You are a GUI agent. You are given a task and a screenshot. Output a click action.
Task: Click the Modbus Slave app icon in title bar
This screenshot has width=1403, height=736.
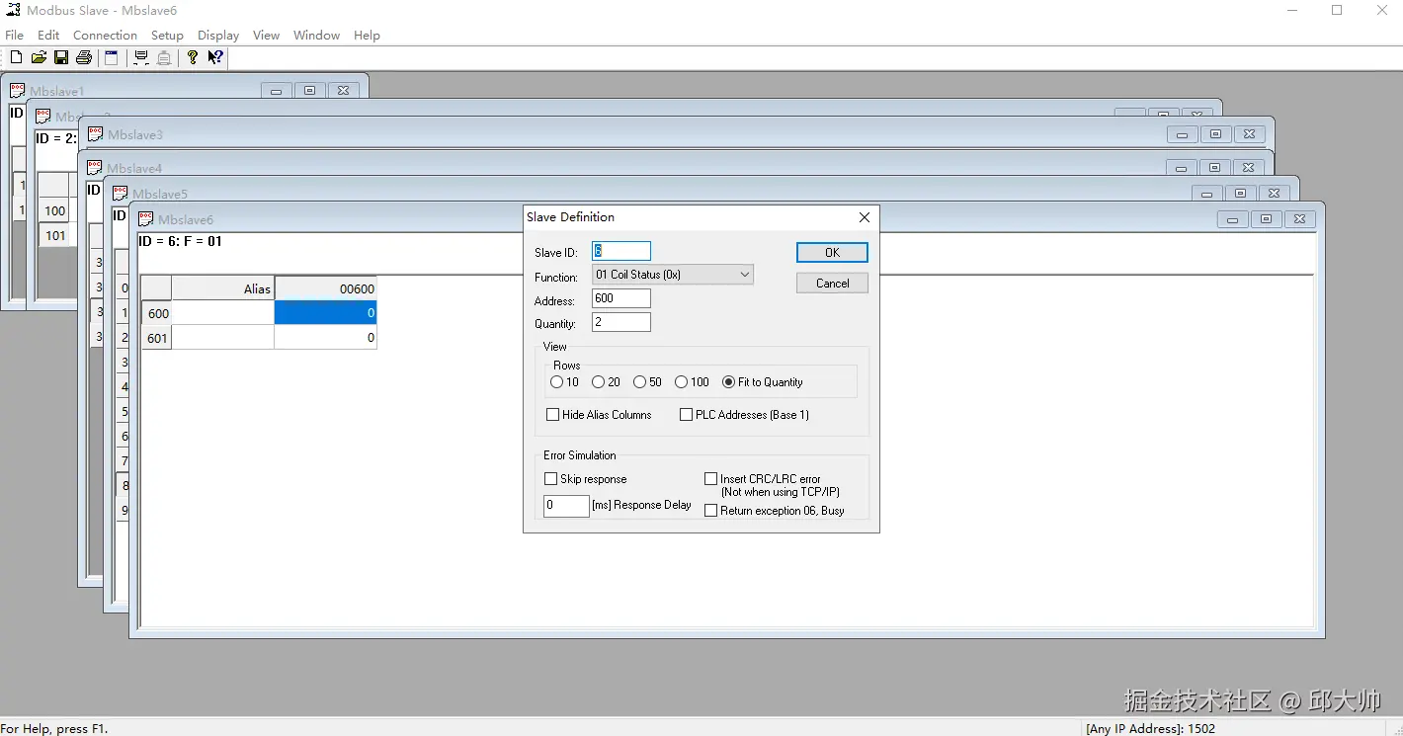(x=14, y=10)
